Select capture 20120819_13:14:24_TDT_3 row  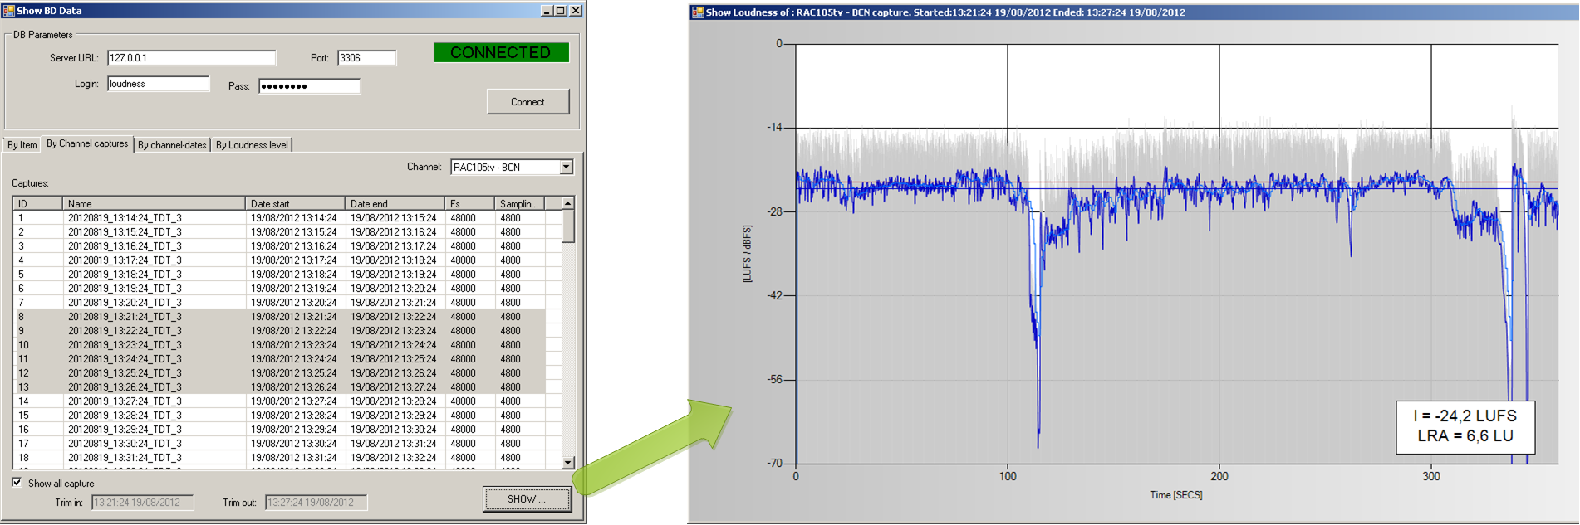point(125,218)
